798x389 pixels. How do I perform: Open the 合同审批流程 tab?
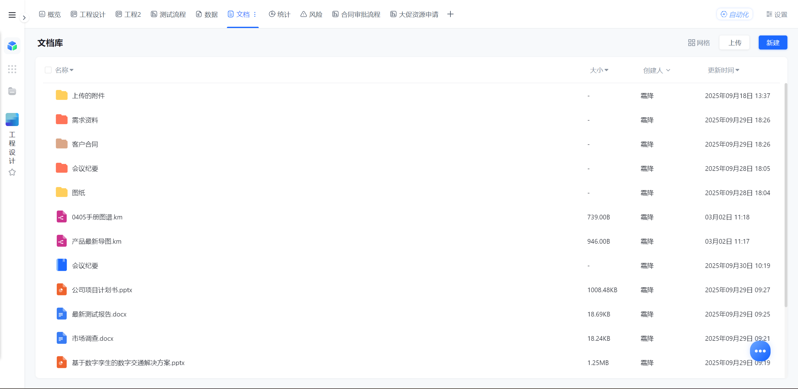356,14
